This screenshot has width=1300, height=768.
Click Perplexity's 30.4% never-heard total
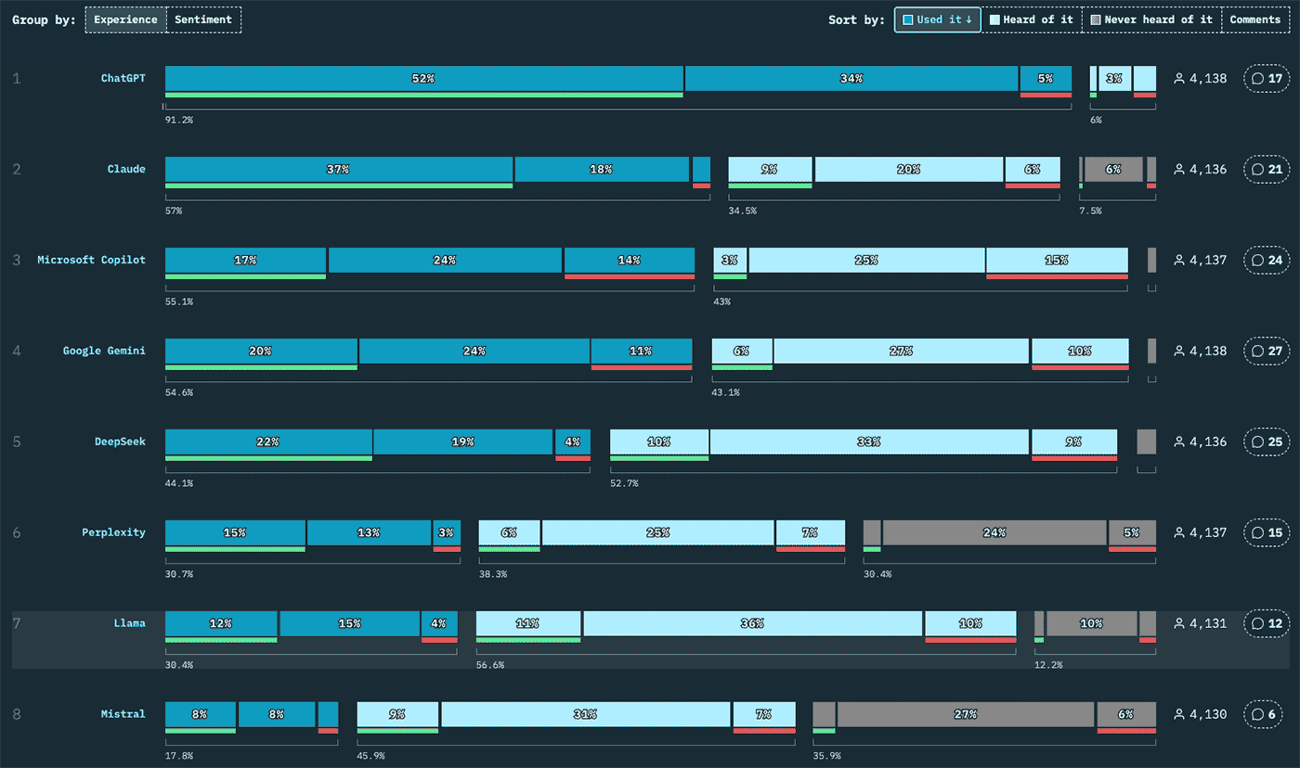[877, 574]
